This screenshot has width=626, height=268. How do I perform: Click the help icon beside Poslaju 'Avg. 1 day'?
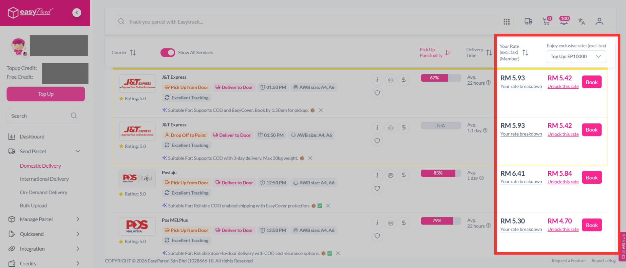[x=482, y=178]
